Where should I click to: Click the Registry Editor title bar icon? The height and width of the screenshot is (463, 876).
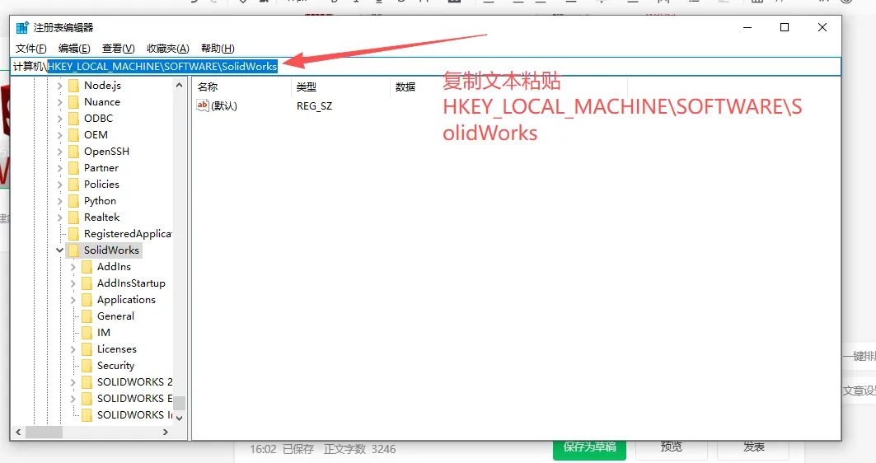pyautogui.click(x=22, y=27)
